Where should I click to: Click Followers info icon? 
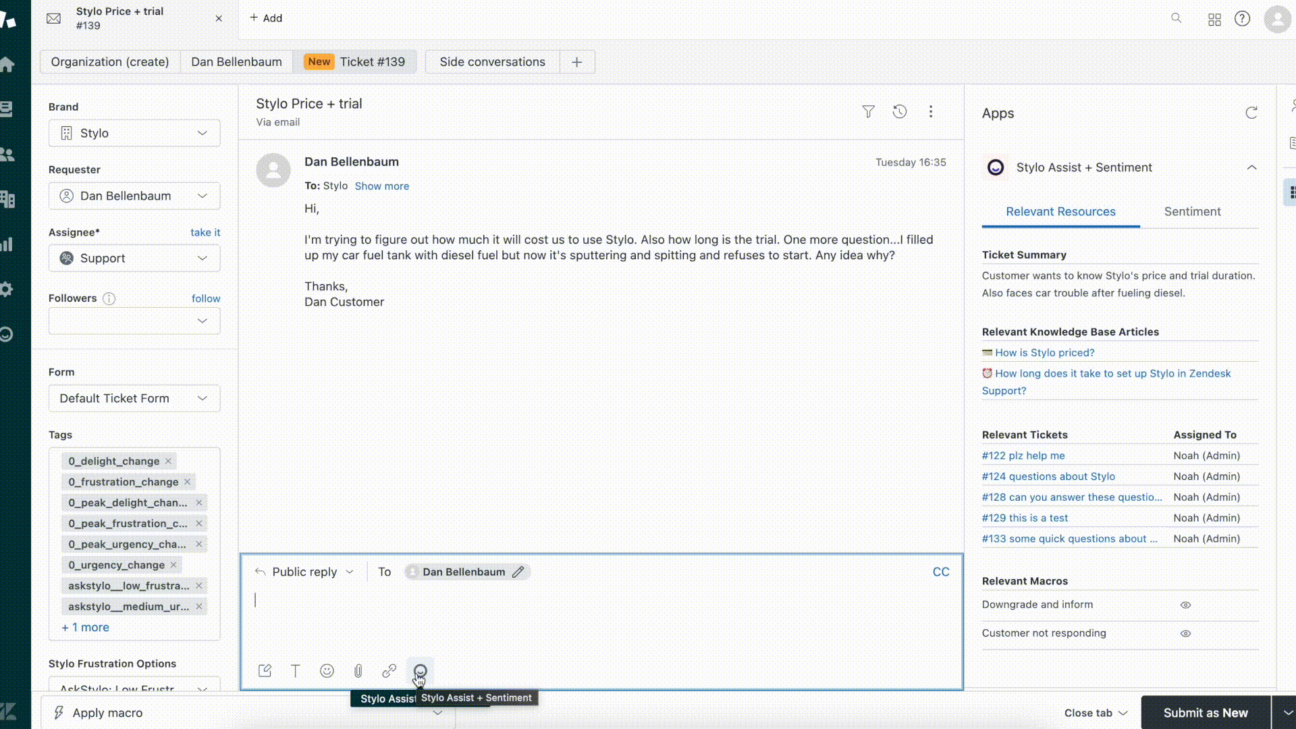pyautogui.click(x=109, y=298)
